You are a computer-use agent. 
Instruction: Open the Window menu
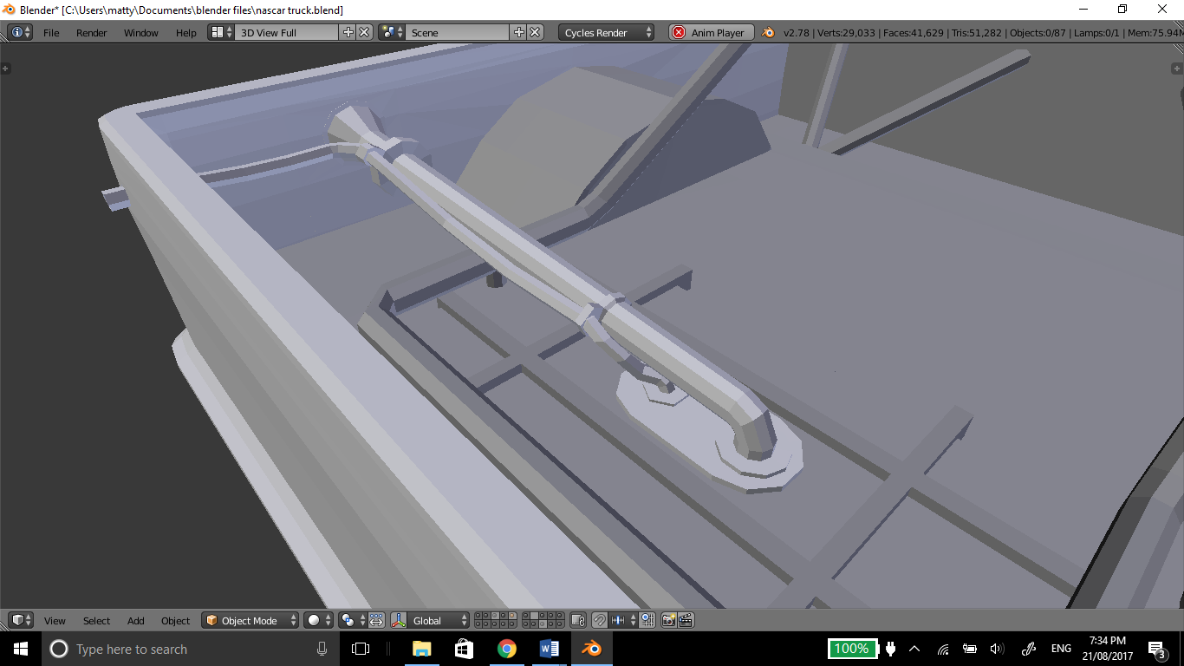(140, 33)
